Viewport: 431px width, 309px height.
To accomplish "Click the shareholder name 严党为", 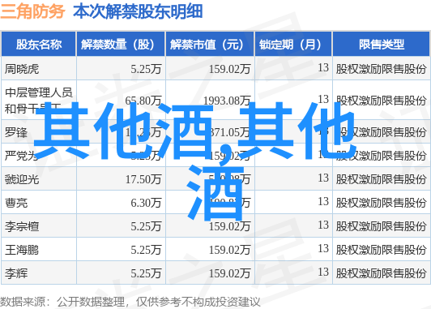I will 21,156.
